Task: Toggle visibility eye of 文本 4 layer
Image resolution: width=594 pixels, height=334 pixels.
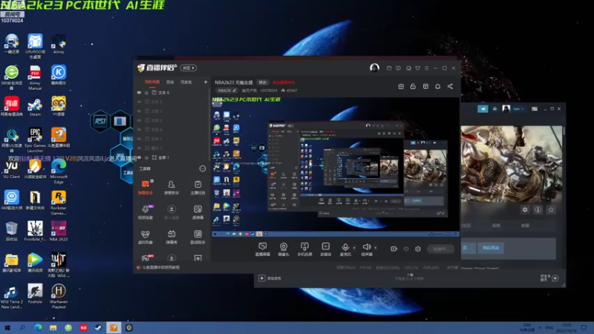Action: click(139, 129)
